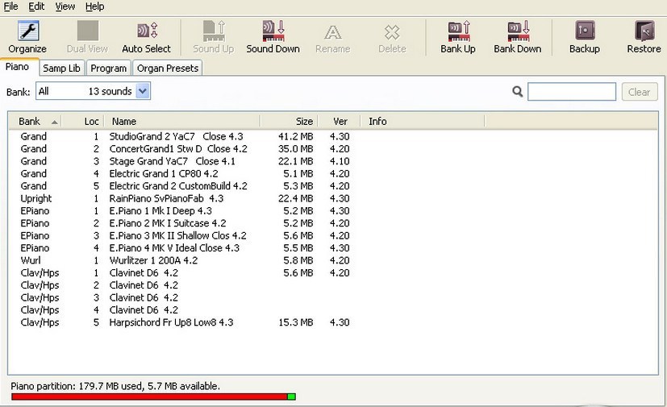Select Clavinet D6 4.2 at Loc 2
The height and width of the screenshot is (407, 667).
pos(144,285)
